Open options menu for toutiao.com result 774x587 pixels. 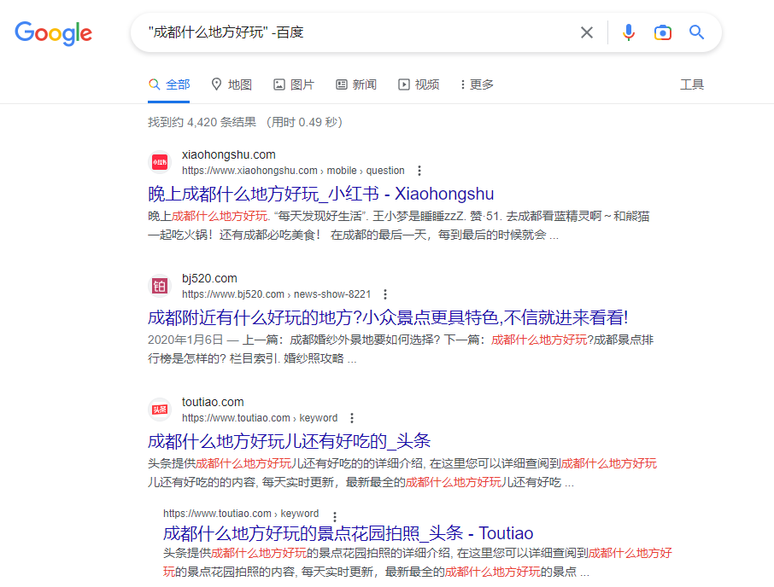click(352, 418)
